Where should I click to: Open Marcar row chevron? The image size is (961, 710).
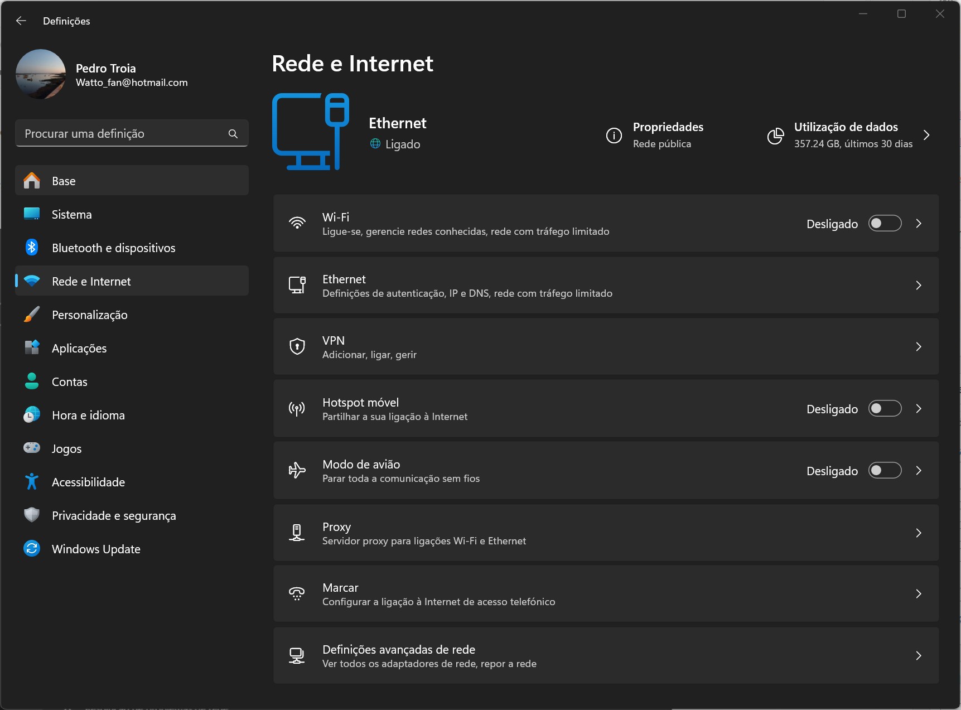click(x=918, y=594)
